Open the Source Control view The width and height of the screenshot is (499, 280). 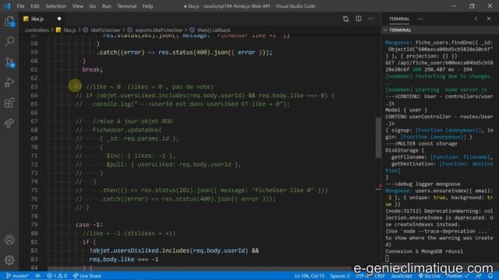click(x=9, y=61)
